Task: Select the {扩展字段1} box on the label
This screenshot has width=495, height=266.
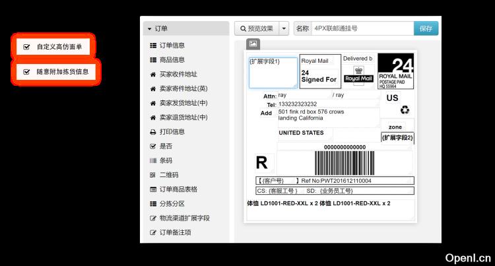Action: coord(273,73)
